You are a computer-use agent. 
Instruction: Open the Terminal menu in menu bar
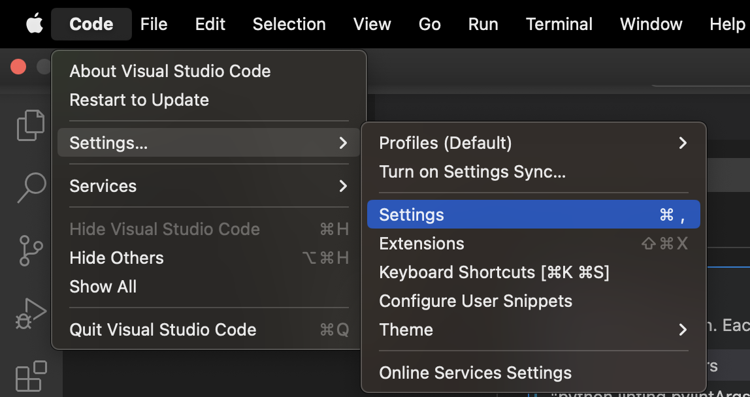(559, 24)
